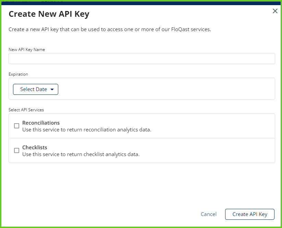Dismiss the dialog with the X icon
The image size is (282, 228).
[x=275, y=11]
